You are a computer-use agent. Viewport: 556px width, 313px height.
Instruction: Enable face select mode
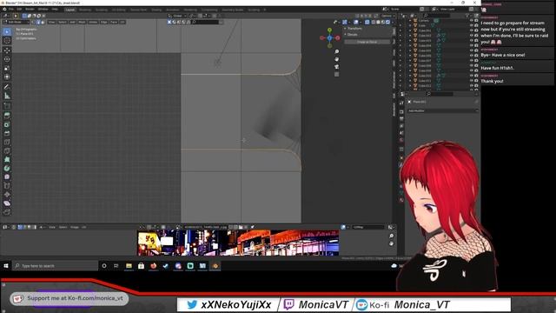pos(43,22)
